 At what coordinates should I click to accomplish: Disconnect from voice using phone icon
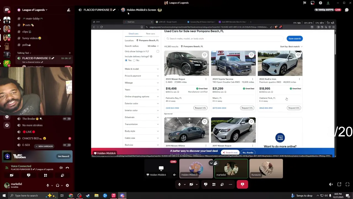67,168
